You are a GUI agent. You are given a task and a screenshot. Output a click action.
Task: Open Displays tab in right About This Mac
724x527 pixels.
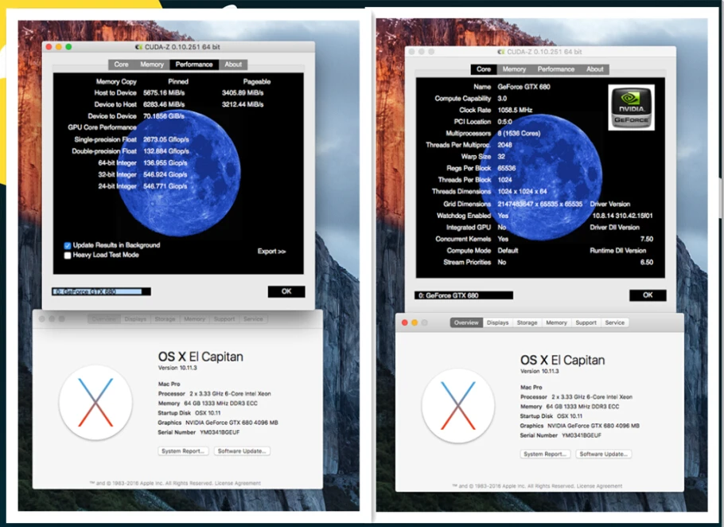498,323
